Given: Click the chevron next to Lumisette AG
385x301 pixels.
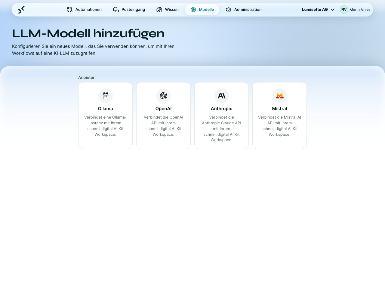Looking at the screenshot, I should 333,10.
